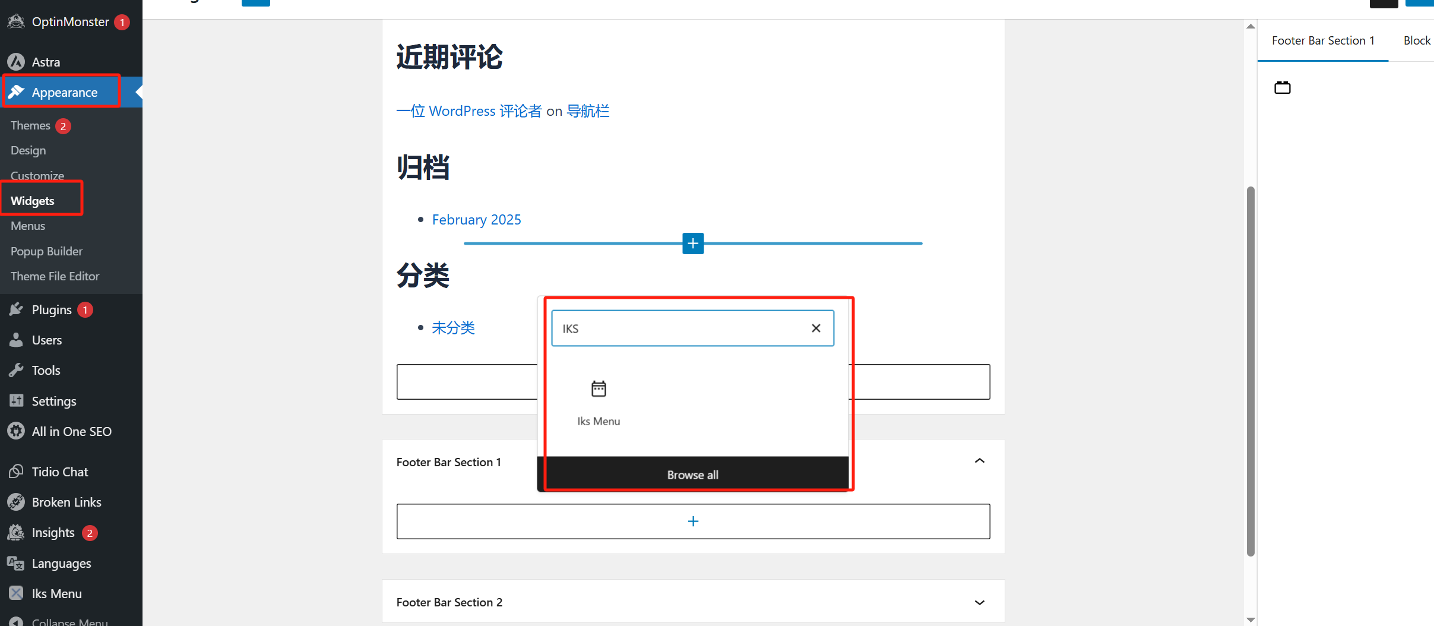Collapse the Footer Bar Section 1 panel
This screenshot has width=1434, height=626.
click(980, 461)
